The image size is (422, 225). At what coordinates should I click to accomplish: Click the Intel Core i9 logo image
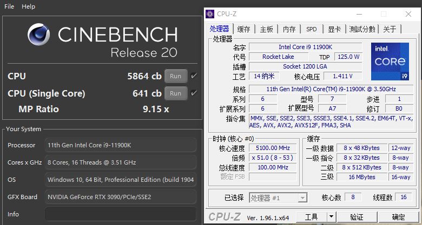coord(390,62)
